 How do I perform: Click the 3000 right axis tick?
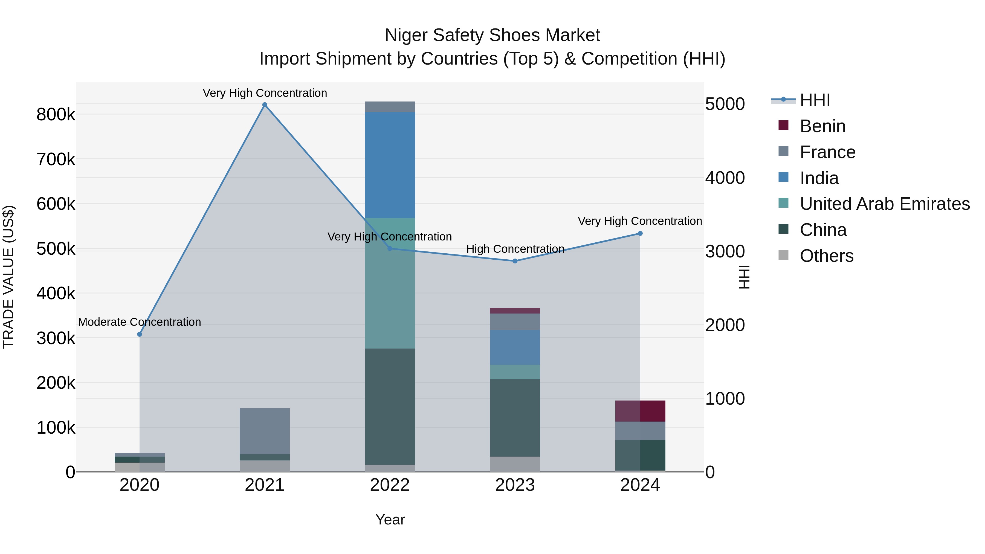click(725, 252)
